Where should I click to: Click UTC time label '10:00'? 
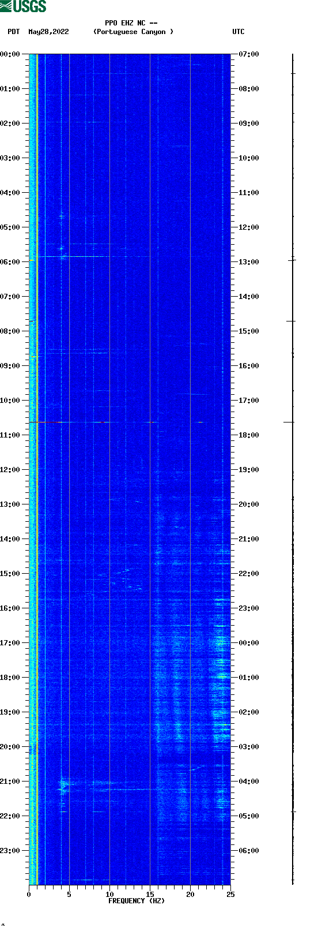coord(249,158)
